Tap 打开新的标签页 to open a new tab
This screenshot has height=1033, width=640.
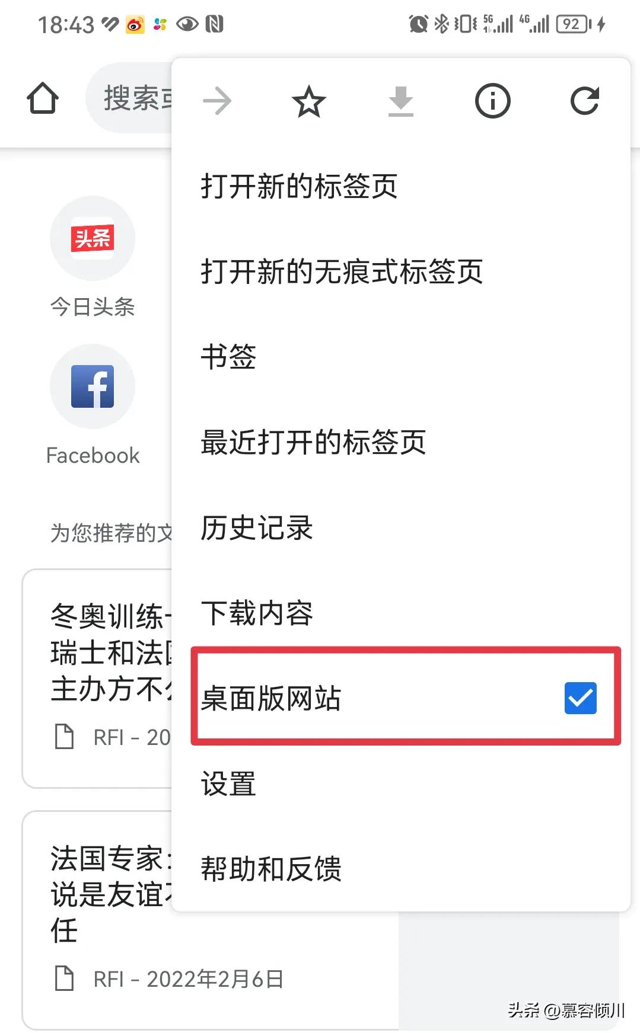click(x=300, y=186)
